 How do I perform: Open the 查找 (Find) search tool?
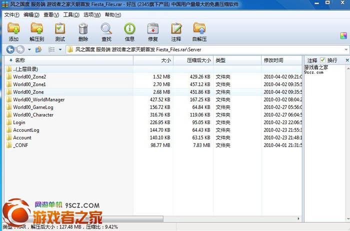pyautogui.click(x=106, y=31)
